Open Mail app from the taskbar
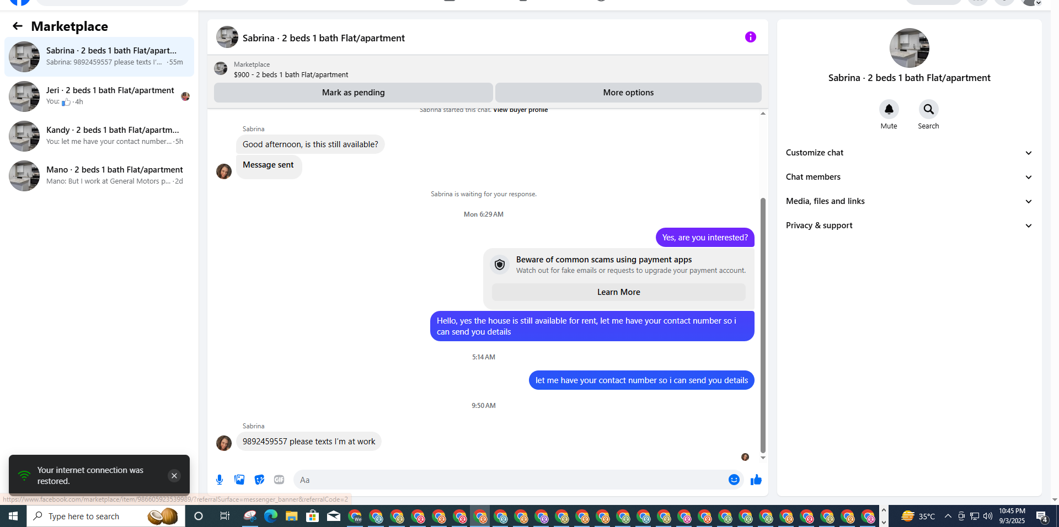Viewport: 1059px width, 527px height. [x=334, y=516]
